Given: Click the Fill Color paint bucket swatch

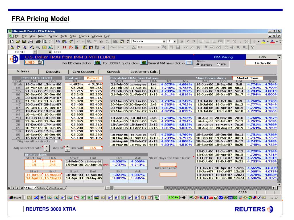Looking at the screenshot, I should point(264,42).
